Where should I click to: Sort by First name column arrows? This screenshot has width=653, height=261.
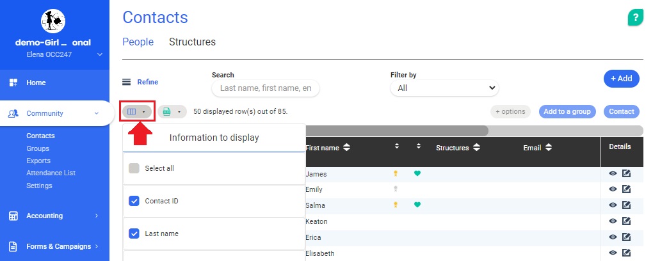pyautogui.click(x=346, y=148)
